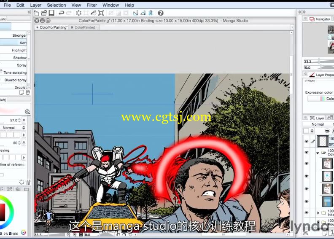Click the Layer panel stack icon
Image resolution: width=334 pixels, height=239 pixels.
pos(312,118)
